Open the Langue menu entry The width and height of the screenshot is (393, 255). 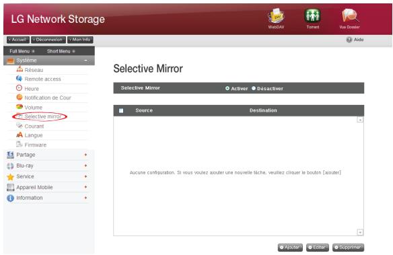pos(34,135)
